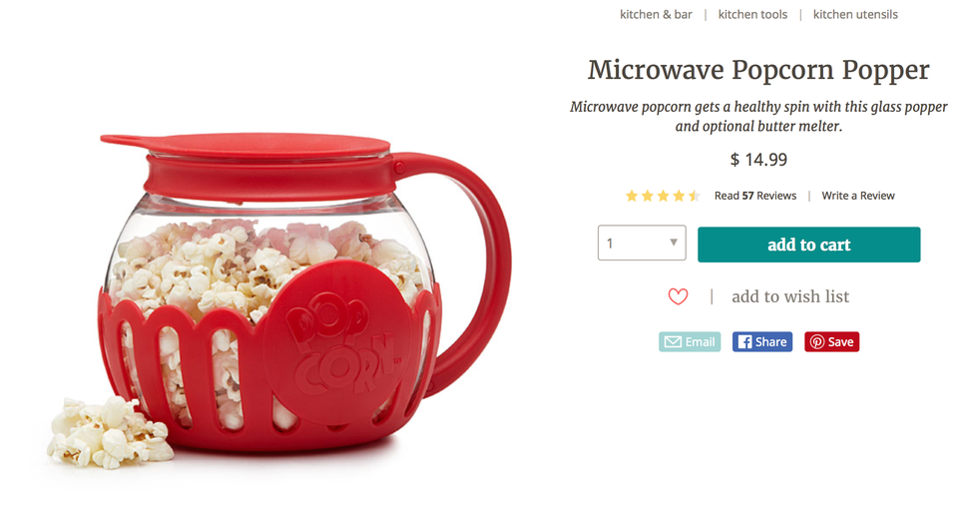Click the Facebook logo on Share button

pyautogui.click(x=744, y=341)
